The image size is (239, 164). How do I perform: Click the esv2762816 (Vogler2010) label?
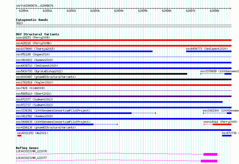pyautogui.click(x=35, y=82)
